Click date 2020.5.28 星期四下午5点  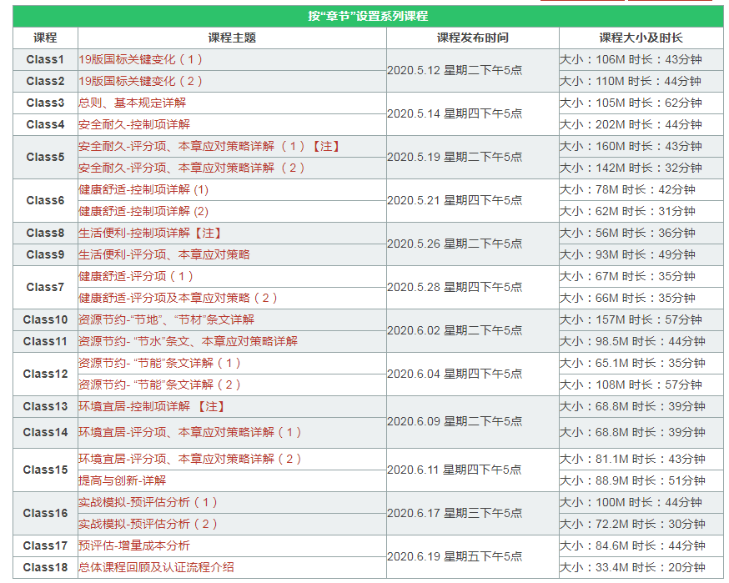point(455,287)
